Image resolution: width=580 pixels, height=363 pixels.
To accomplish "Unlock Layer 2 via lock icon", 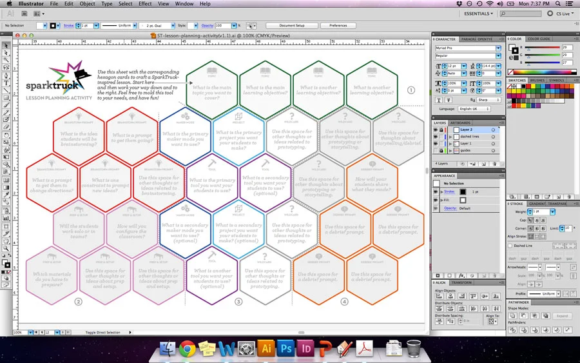I will coord(441,130).
